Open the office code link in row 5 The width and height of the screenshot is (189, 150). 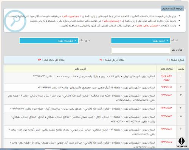point(166,116)
